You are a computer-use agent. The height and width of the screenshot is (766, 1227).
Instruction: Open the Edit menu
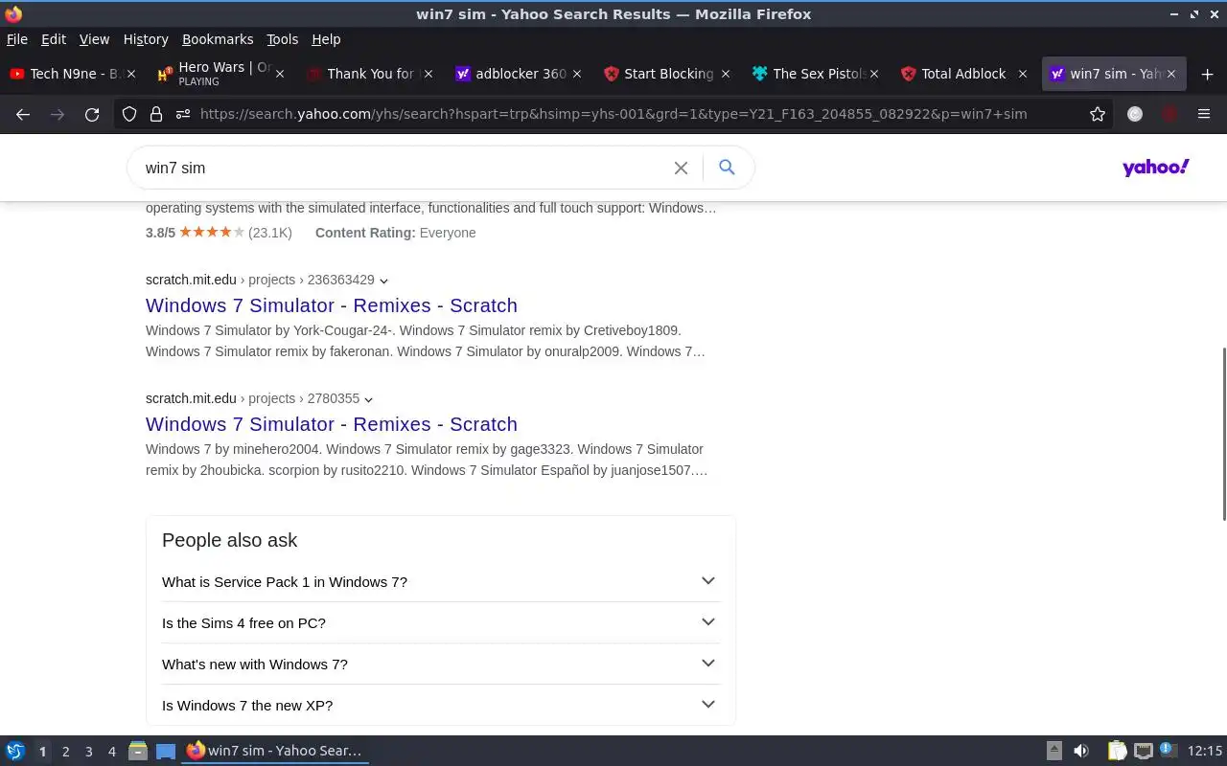tap(54, 39)
